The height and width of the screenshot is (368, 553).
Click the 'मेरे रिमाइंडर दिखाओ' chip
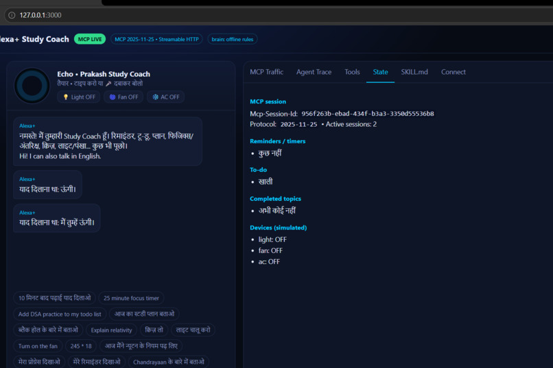click(x=97, y=362)
